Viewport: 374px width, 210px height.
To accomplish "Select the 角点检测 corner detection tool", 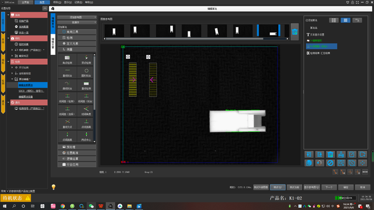I will (x=67, y=60).
